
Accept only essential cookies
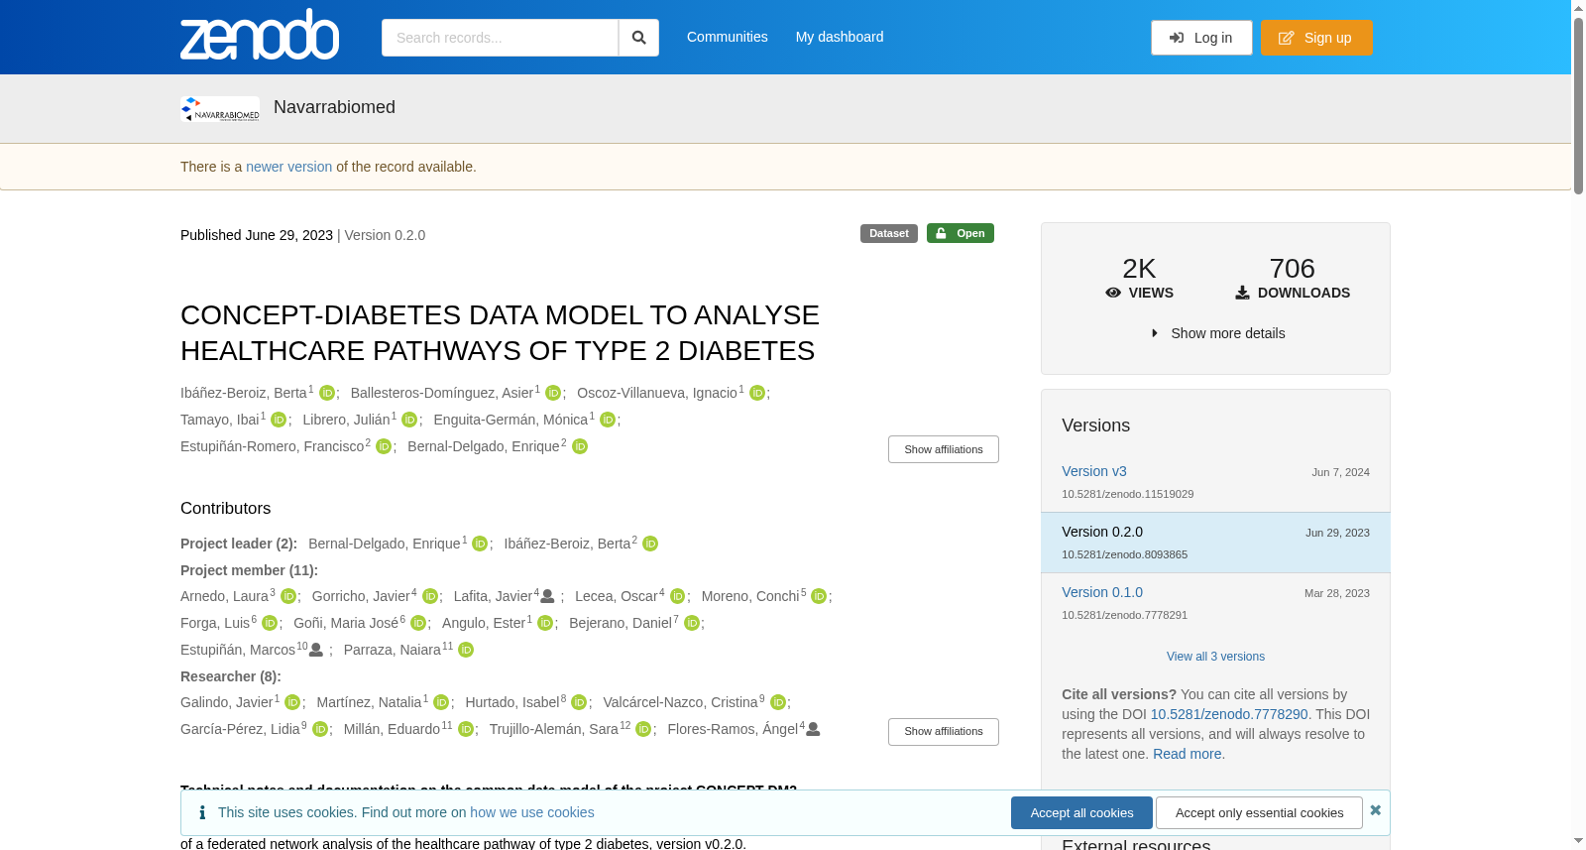pyautogui.click(x=1260, y=813)
